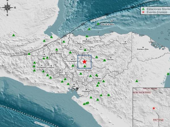Click the 'Intibucá' department label
The width and height of the screenshot is (170, 127).
60,72
